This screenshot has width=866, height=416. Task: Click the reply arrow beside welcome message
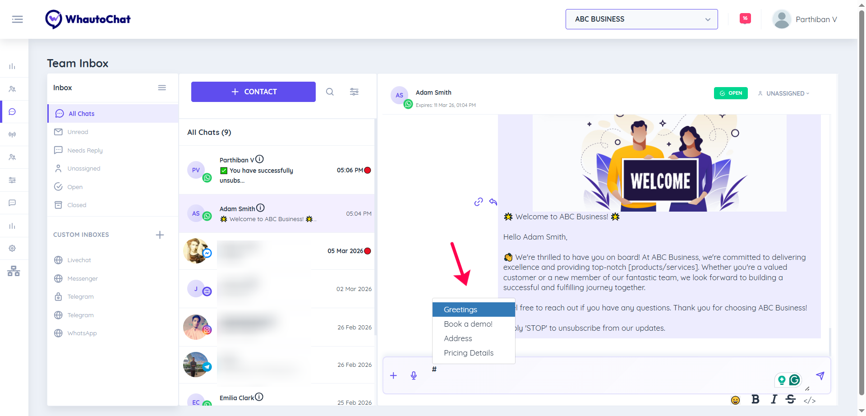click(493, 202)
